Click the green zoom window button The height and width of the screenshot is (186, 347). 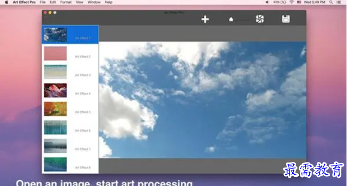(55, 13)
